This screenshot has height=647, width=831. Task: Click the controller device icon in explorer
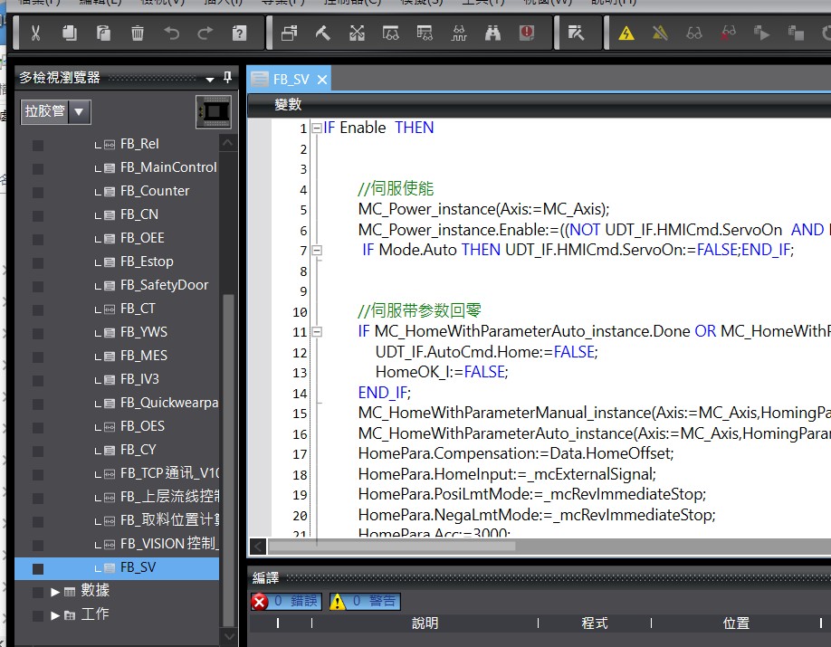tap(214, 112)
